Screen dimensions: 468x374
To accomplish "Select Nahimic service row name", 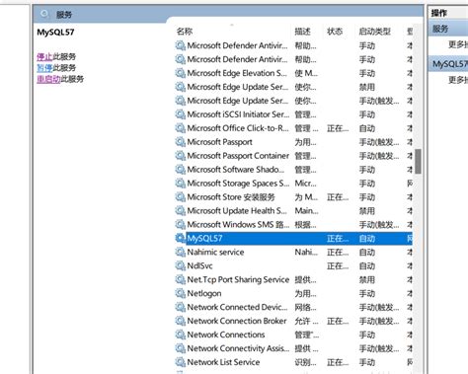I will click(x=215, y=253).
